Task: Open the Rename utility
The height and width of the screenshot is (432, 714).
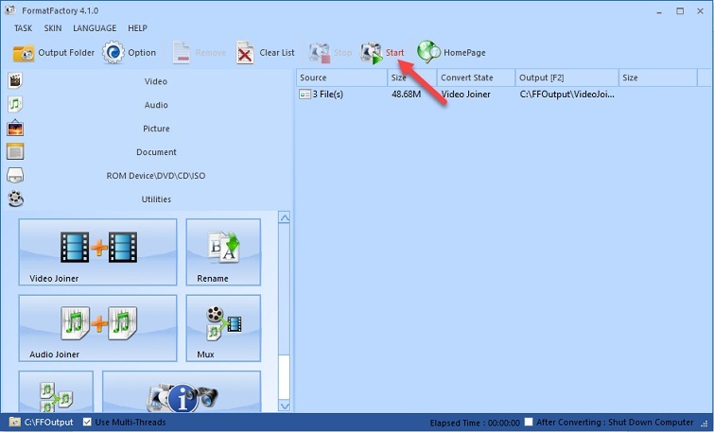Action: pos(222,251)
